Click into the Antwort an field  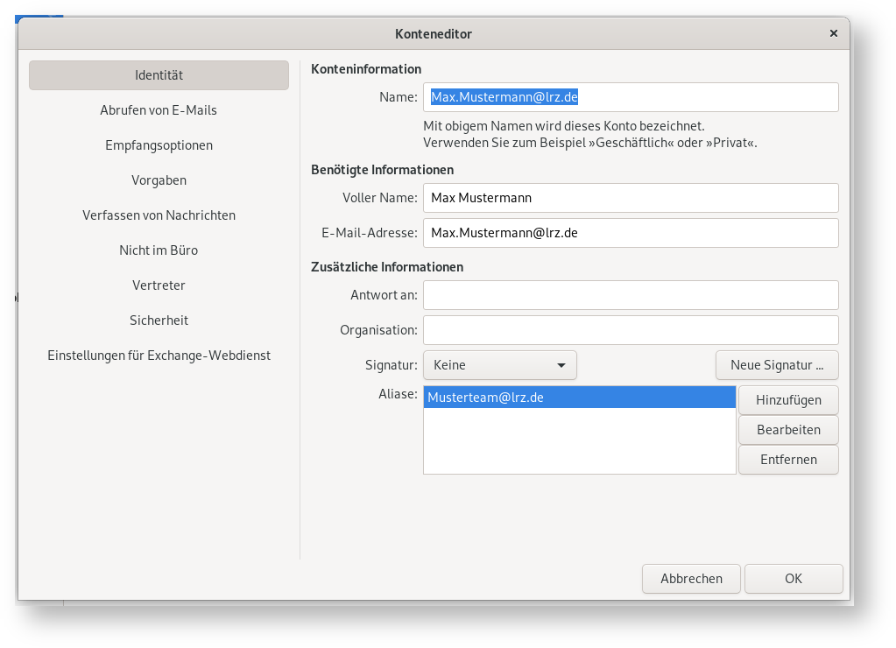click(631, 295)
